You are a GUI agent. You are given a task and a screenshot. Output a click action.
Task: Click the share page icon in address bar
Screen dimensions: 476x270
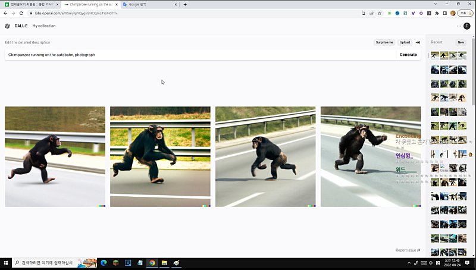click(x=371, y=13)
